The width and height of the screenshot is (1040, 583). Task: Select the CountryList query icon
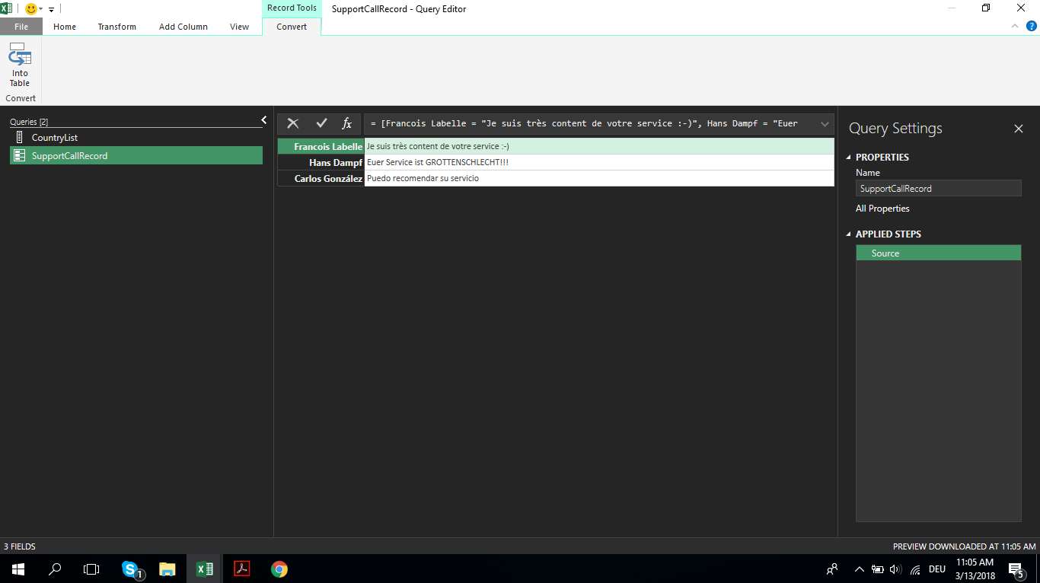19,137
